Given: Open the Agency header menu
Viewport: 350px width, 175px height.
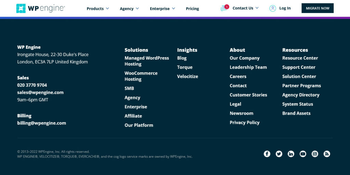Looking at the screenshot, I should (126, 9).
